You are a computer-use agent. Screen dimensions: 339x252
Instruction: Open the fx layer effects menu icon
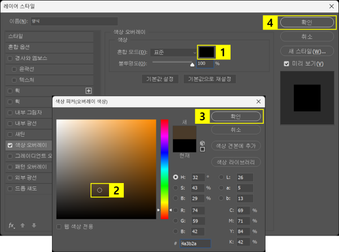12,225
